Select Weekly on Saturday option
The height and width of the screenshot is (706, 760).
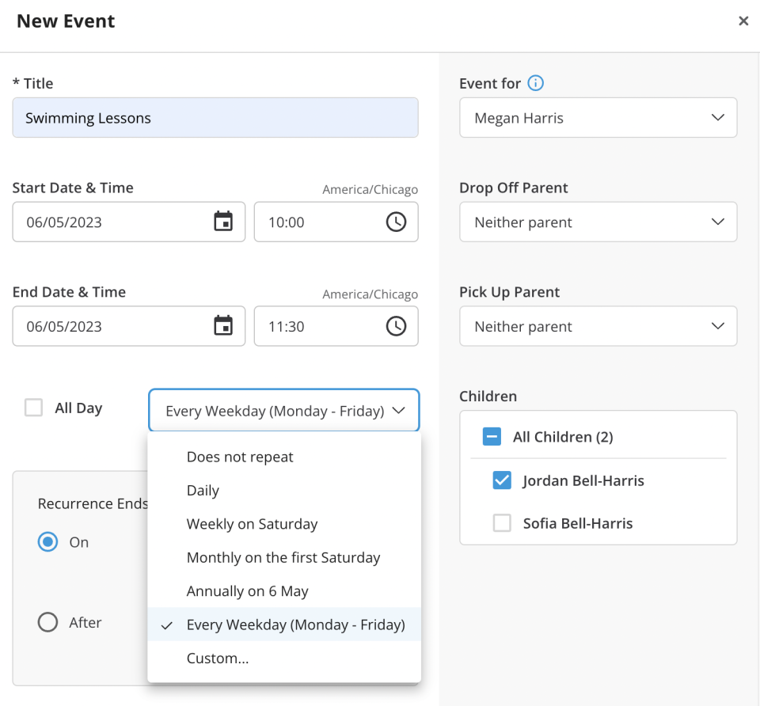tap(252, 524)
